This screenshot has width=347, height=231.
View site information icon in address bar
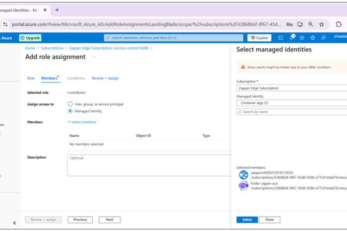[5, 24]
